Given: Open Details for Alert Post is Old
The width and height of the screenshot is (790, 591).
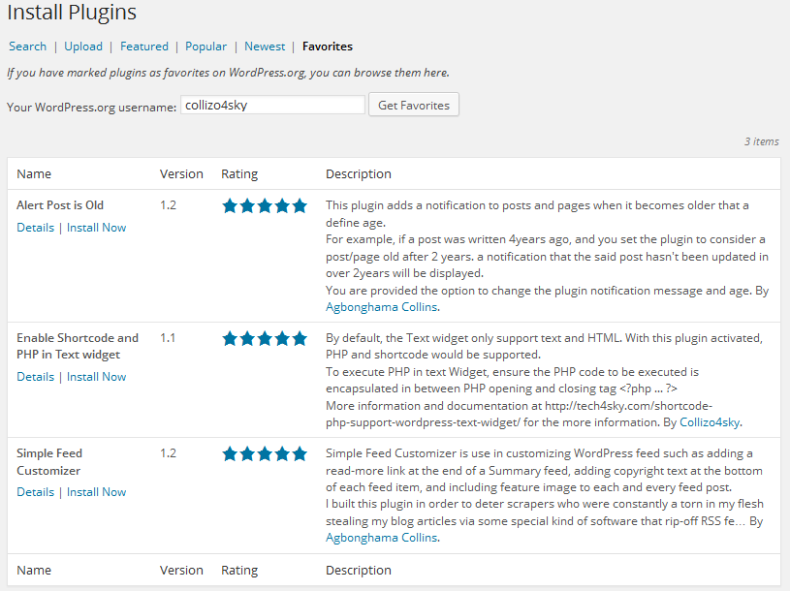Looking at the screenshot, I should click(35, 228).
